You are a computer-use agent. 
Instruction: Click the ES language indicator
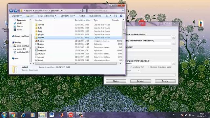[x=174, y=115]
